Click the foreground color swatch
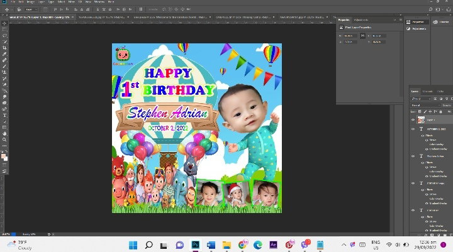 (x=4, y=156)
